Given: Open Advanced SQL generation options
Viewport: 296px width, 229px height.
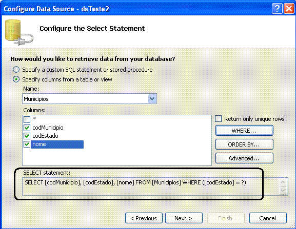Looking at the screenshot, I should pos(244,158).
